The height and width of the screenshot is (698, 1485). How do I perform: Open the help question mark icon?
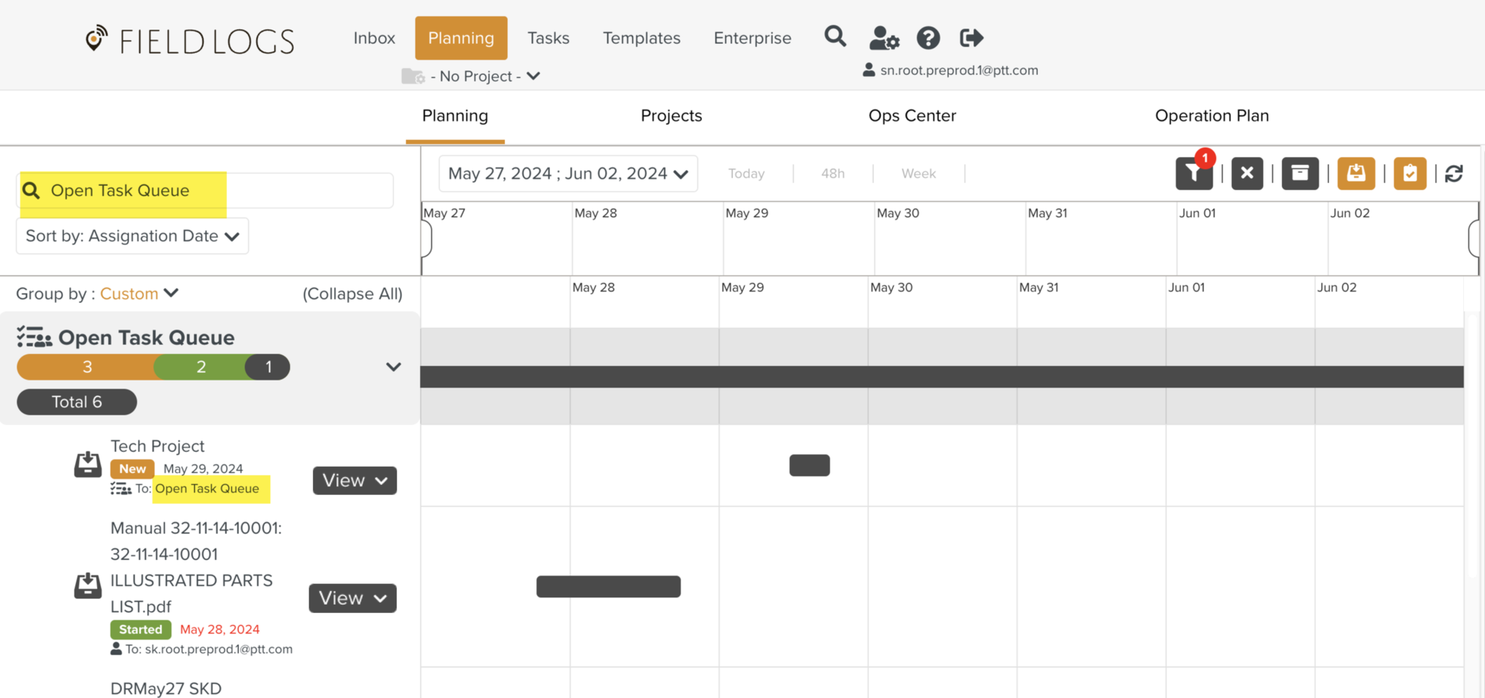(928, 38)
